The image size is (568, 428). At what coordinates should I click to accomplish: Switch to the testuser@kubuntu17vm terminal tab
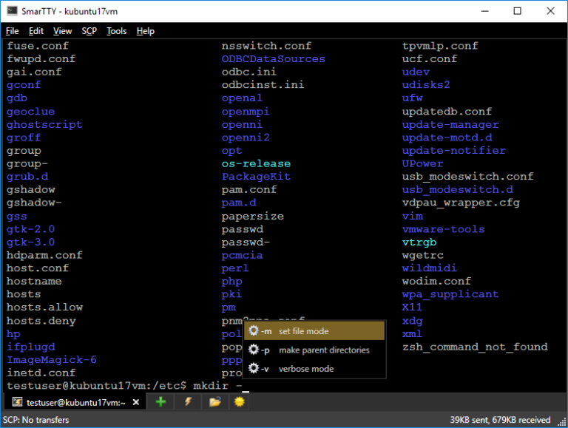pos(69,402)
